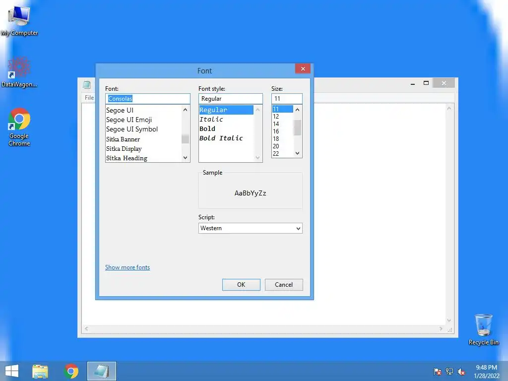The image size is (508, 381).
Task: Choose Sitka Heading font
Action: [143, 158]
